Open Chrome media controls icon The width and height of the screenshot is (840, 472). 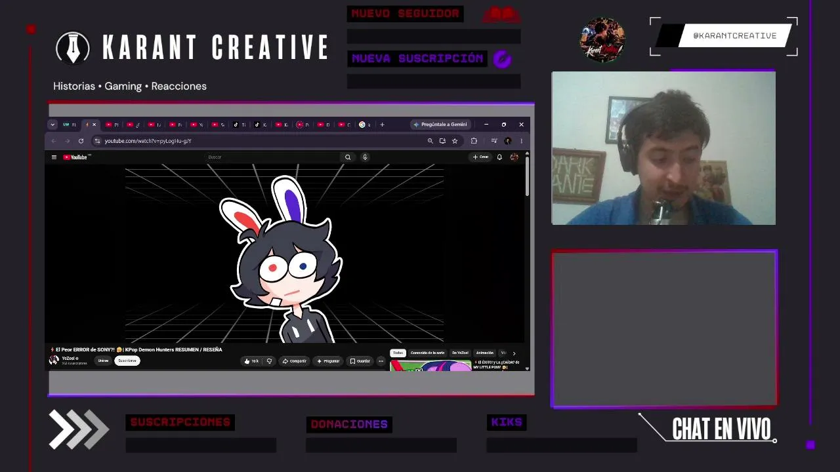point(494,141)
